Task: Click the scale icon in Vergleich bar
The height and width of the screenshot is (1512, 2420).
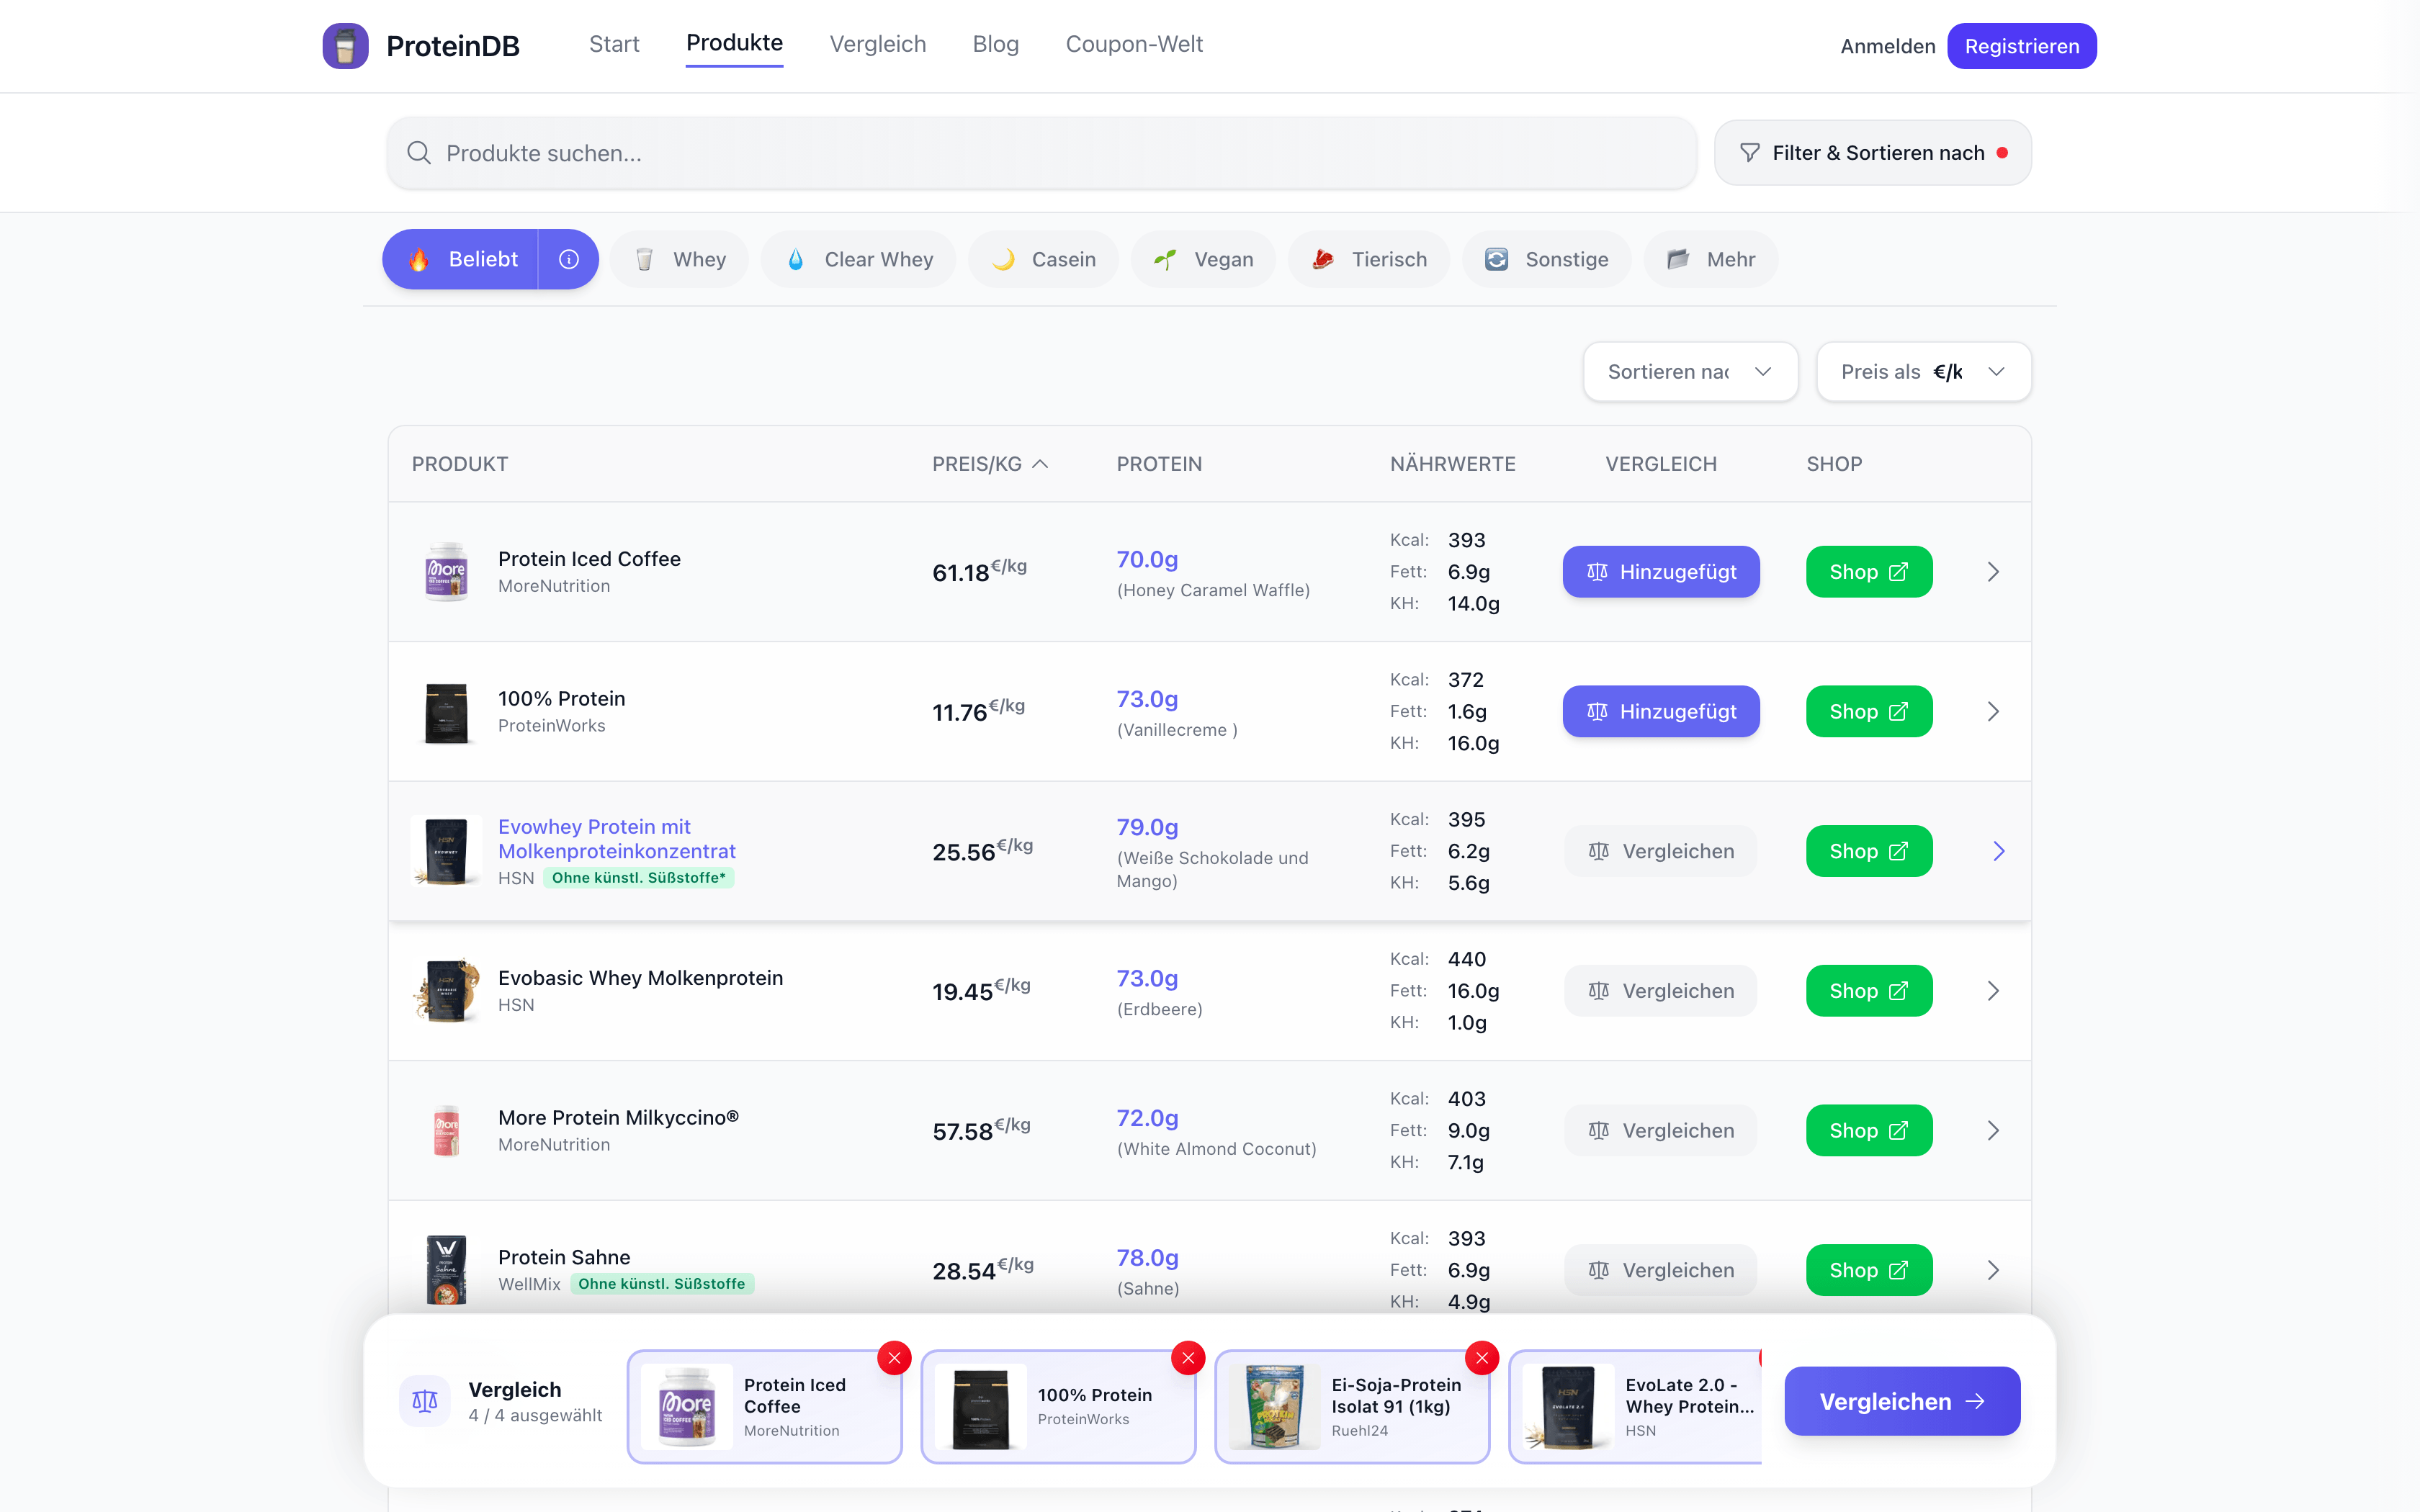Action: tap(425, 1401)
